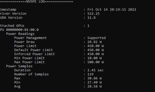This screenshot has width=155, height=92.
Task: Click the NVSMI LOG header text
Action: pyautogui.click(x=36, y=2)
